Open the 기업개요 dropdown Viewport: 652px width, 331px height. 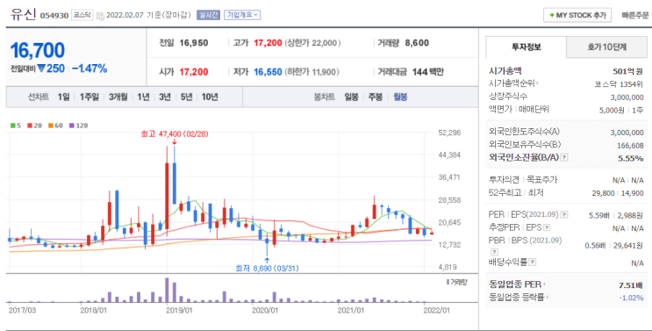coord(242,15)
